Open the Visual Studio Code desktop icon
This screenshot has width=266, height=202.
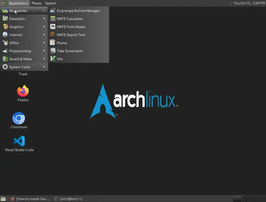[19, 141]
